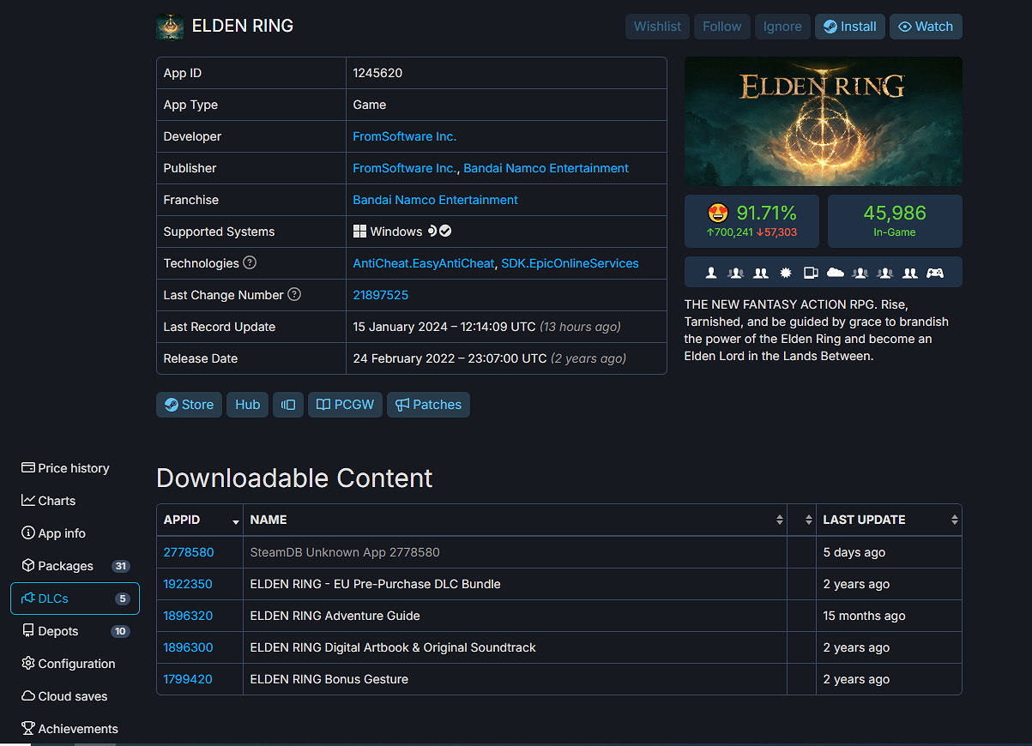Click the icon-only button between Hub and PCGW
The width and height of the screenshot is (1032, 746).
[x=288, y=405]
